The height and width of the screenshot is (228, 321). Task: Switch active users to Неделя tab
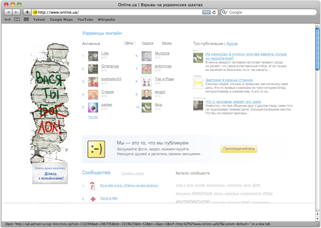click(x=148, y=43)
